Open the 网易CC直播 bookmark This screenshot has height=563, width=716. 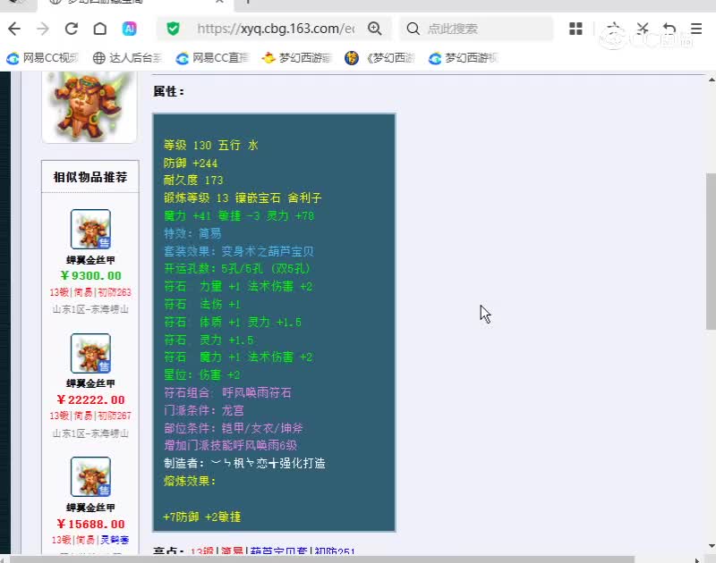pyautogui.click(x=213, y=58)
